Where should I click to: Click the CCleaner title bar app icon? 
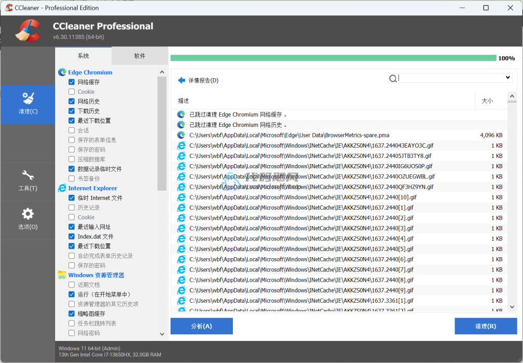9,8
